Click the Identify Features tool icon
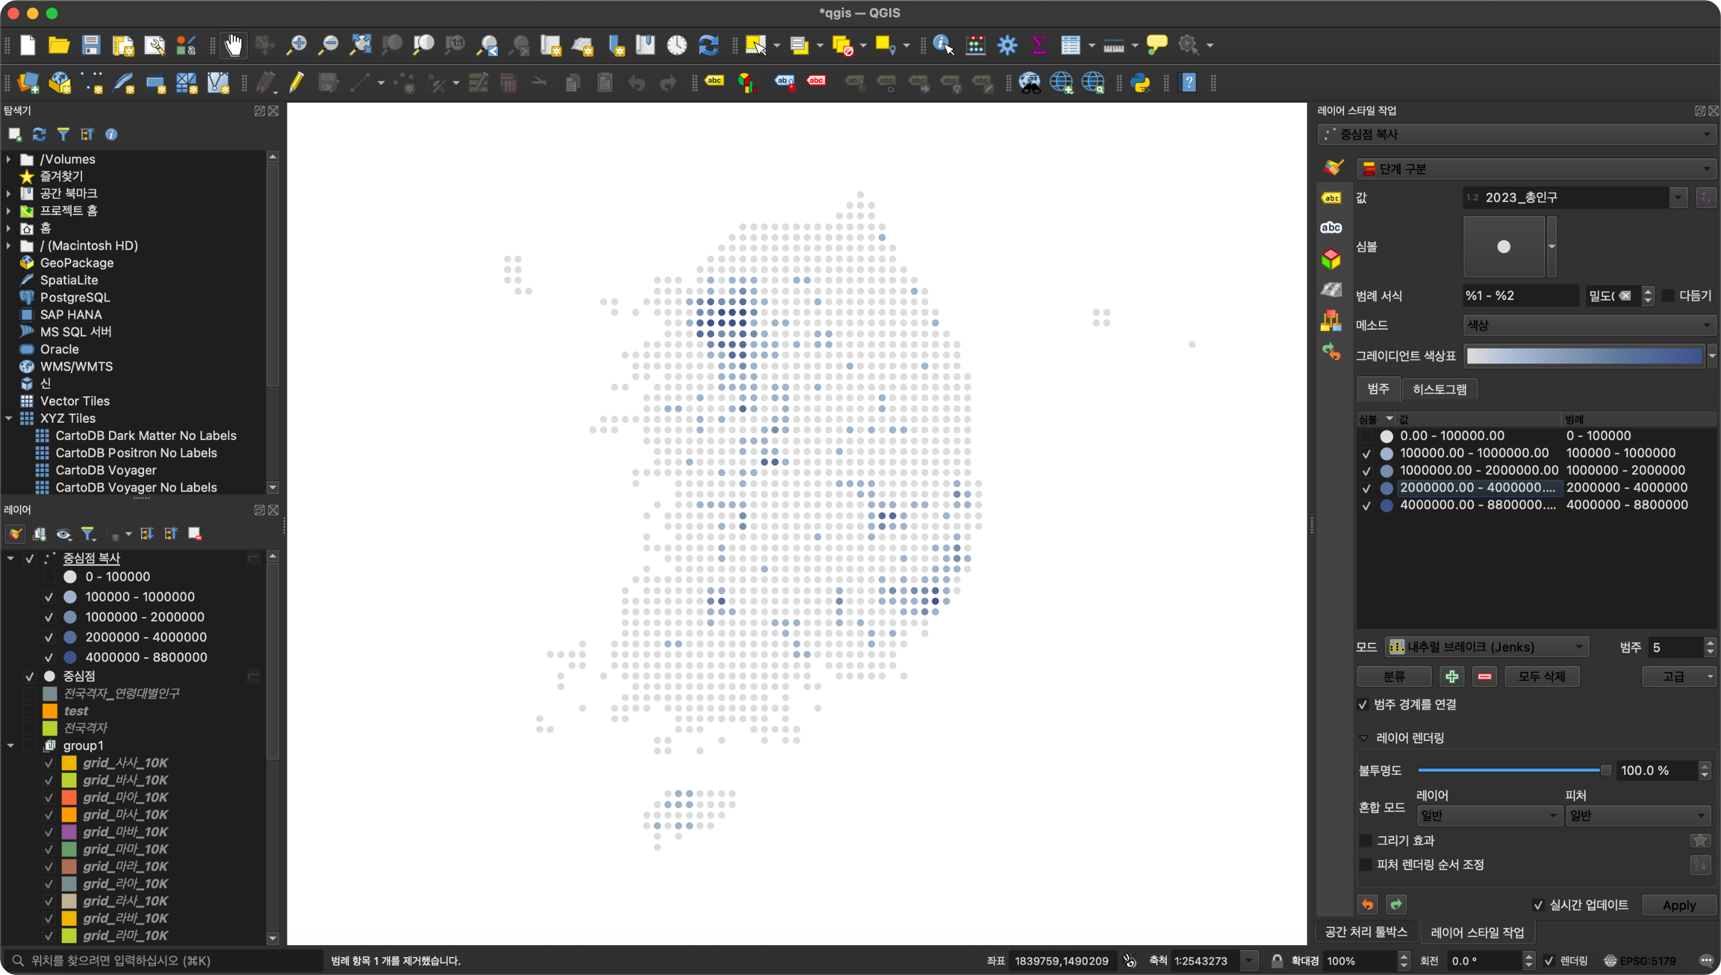Screen dimensions: 1721x975 tap(942, 45)
